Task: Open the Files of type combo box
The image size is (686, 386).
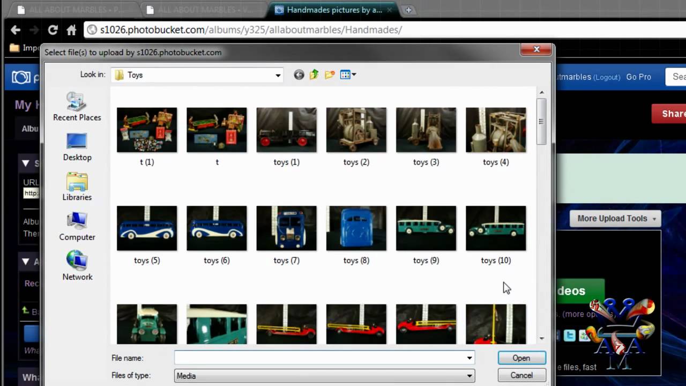Action: (324, 376)
